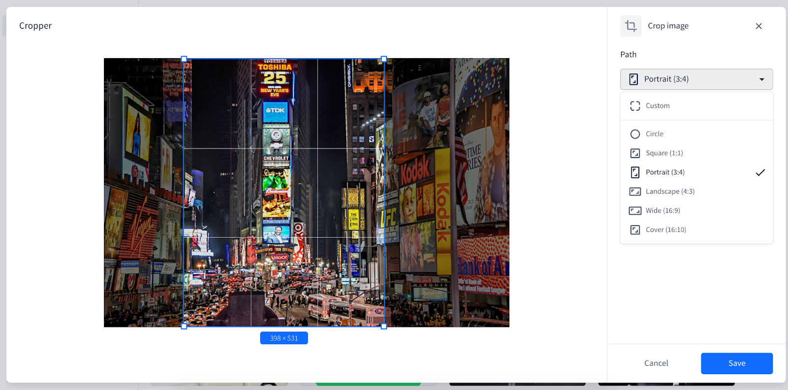Click the Custom dashed-frame icon
This screenshot has width=788, height=390.
[635, 106]
